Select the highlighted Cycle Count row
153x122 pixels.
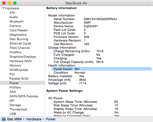[x=102, y=69]
